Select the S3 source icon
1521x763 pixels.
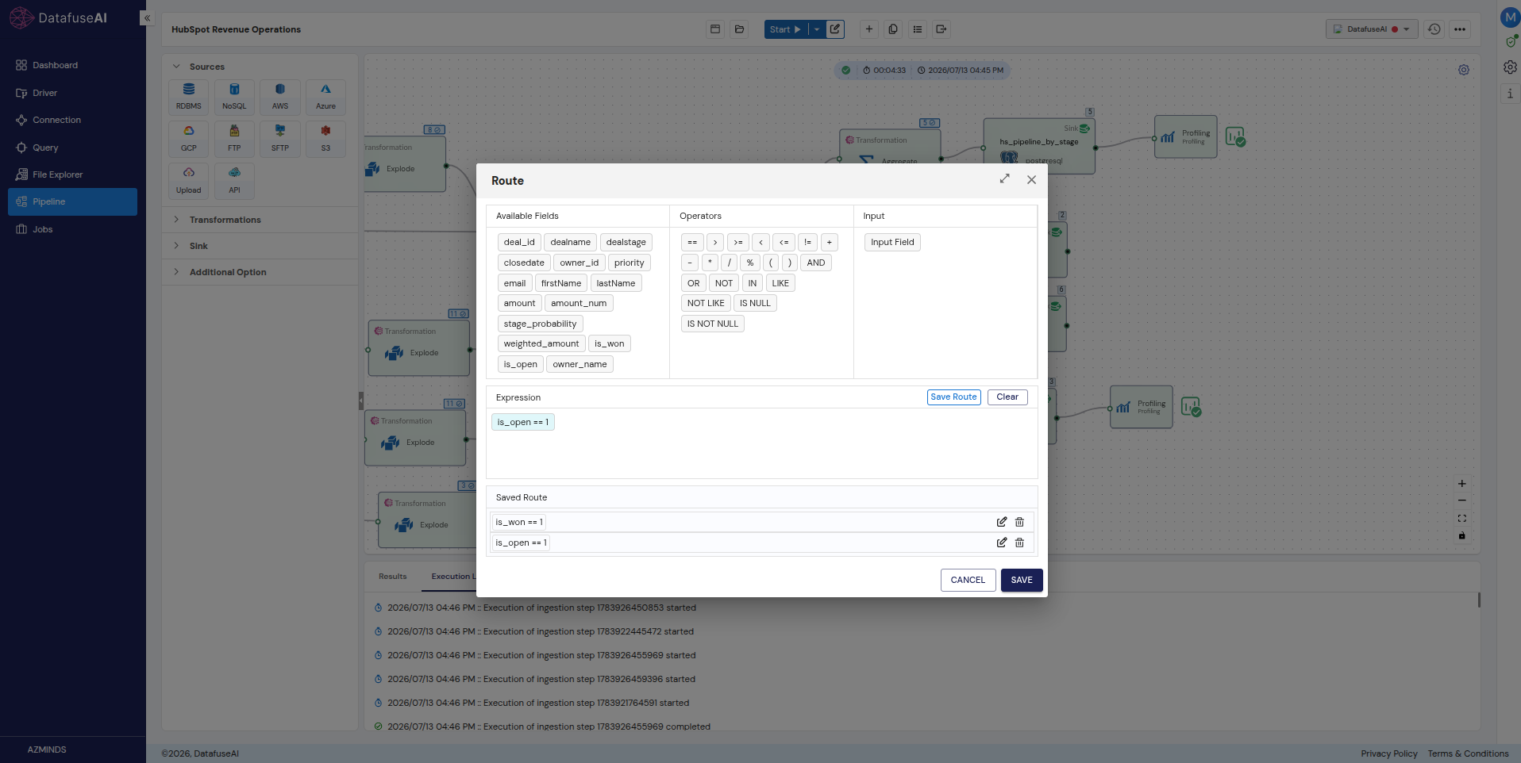[325, 139]
